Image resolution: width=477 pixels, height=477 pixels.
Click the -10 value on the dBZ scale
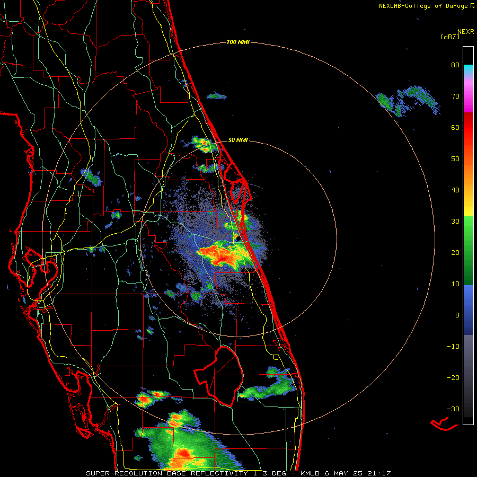pos(453,347)
